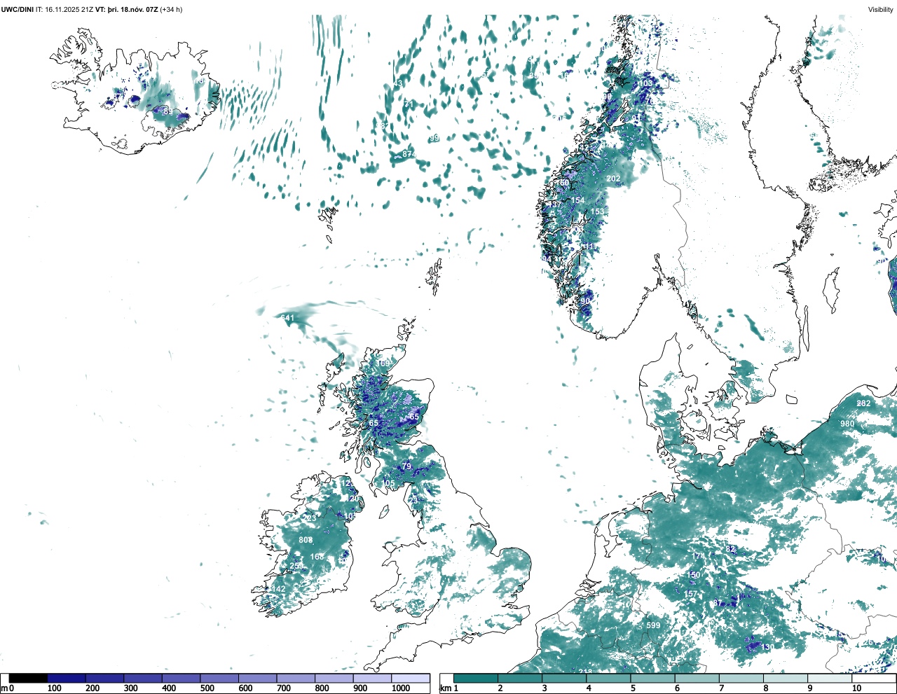Click the '(+34 h)' forecast lead text

pyautogui.click(x=172, y=10)
